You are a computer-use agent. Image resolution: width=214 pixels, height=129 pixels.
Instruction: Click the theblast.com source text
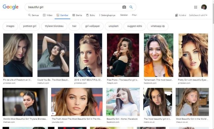point(9,122)
